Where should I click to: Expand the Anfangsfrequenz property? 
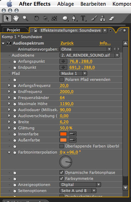(x=9, y=85)
